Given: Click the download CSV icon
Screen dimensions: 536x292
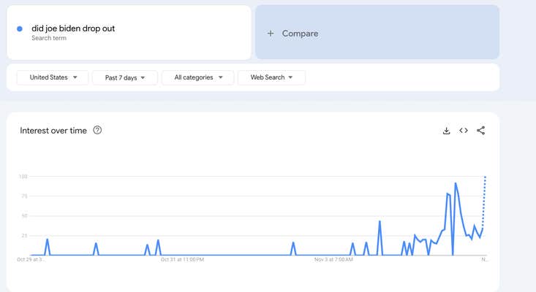Looking at the screenshot, I should pyautogui.click(x=446, y=131).
